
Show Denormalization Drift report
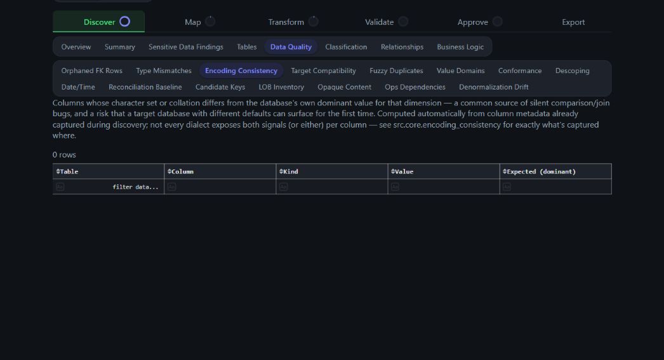click(493, 87)
